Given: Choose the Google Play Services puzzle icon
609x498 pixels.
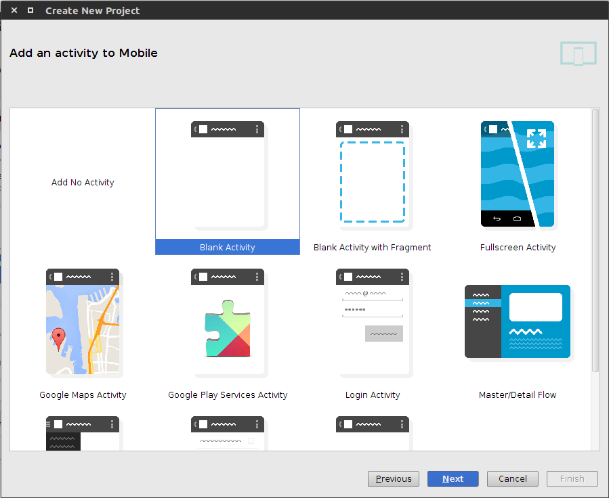Looking at the screenshot, I should coord(228,329).
